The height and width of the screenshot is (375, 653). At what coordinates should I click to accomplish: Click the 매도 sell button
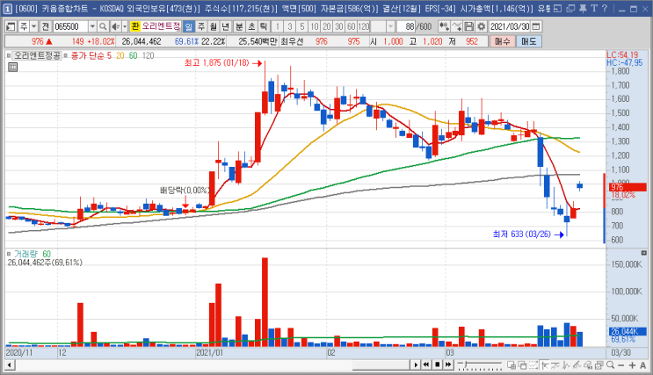[529, 41]
